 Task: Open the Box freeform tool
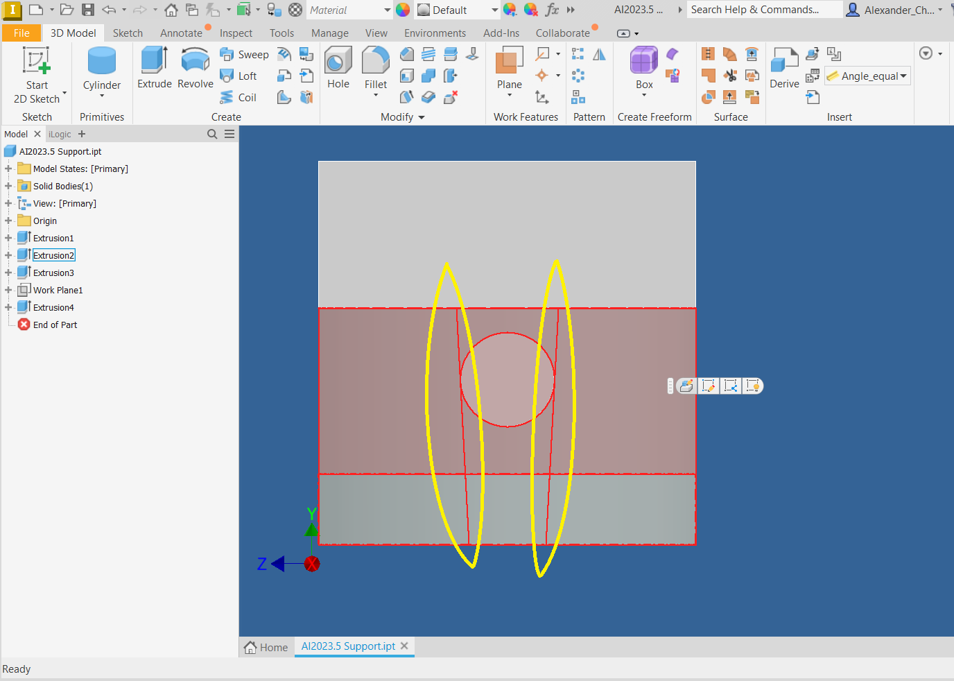tap(643, 67)
